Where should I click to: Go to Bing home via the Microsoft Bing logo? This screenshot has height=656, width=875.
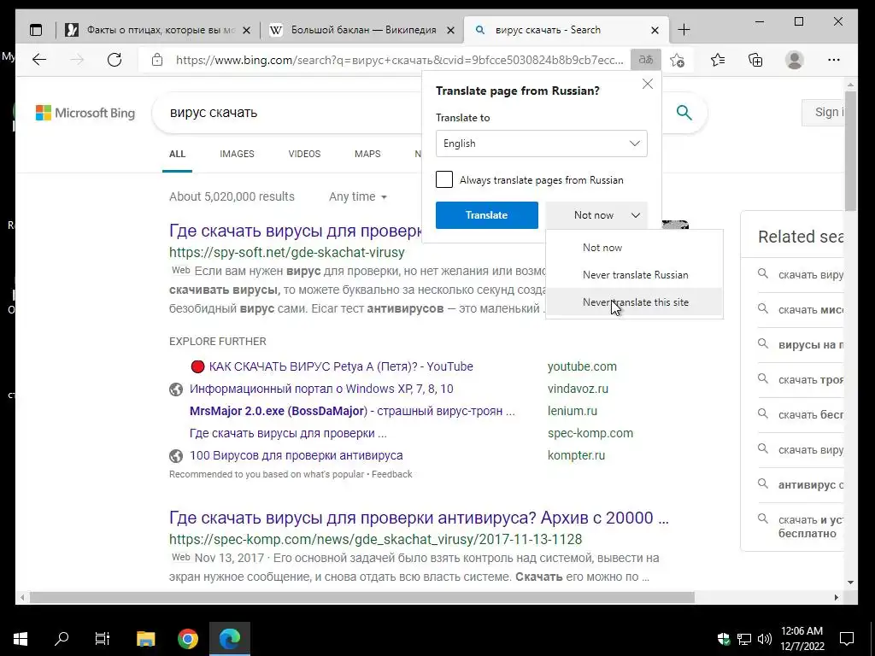pos(85,113)
